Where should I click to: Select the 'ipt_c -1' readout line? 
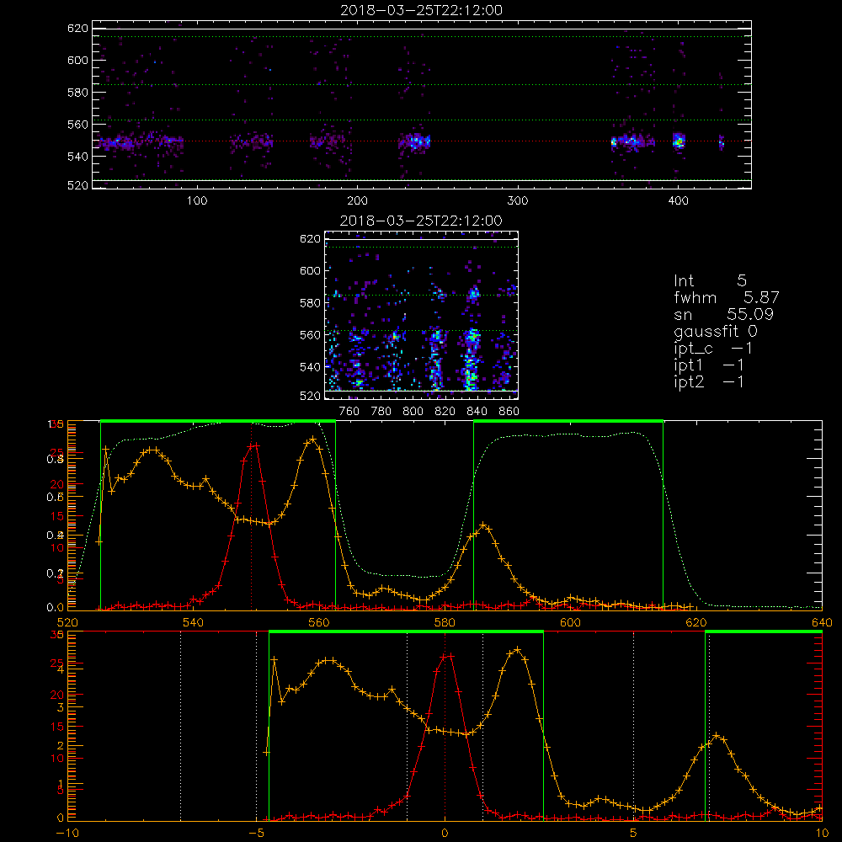712,349
